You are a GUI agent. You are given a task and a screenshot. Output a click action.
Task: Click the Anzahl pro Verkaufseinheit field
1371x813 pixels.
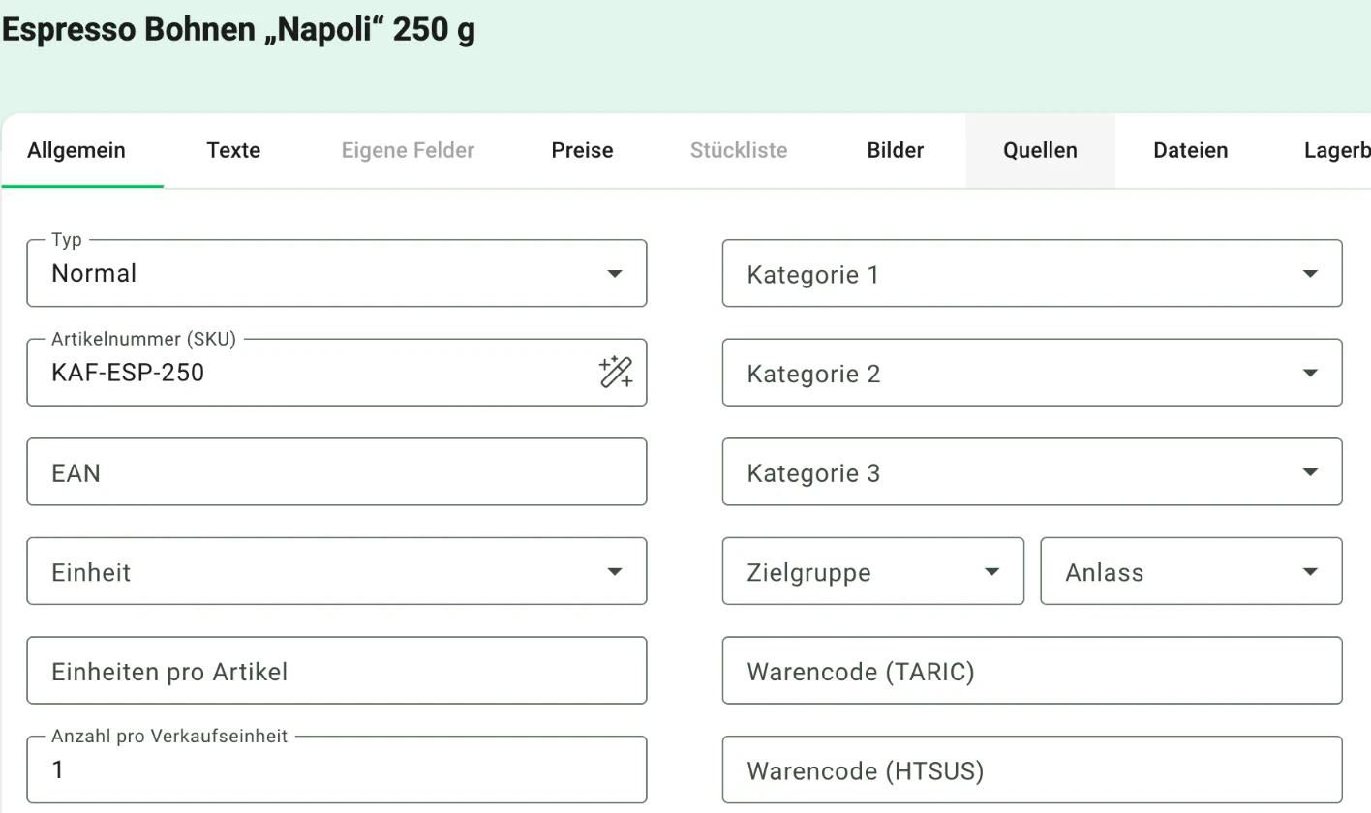(337, 769)
